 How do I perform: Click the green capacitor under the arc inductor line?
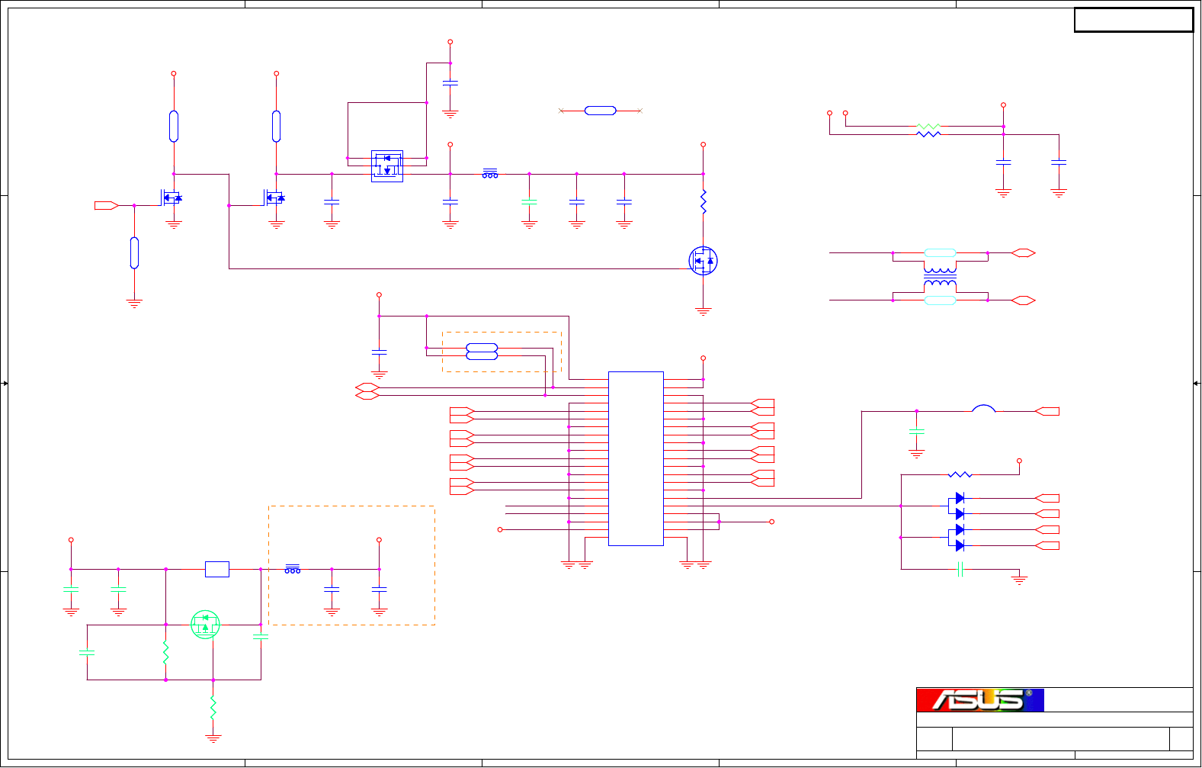coord(916,432)
